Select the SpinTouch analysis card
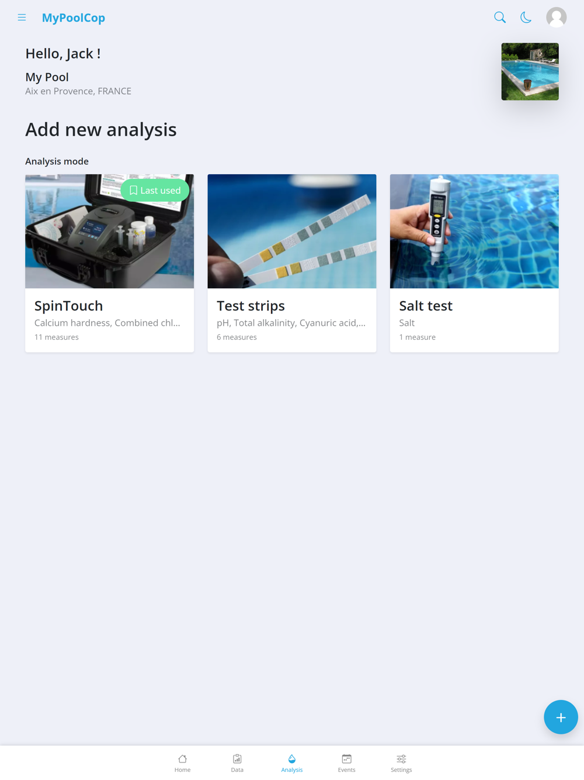The image size is (584, 780). click(x=109, y=263)
